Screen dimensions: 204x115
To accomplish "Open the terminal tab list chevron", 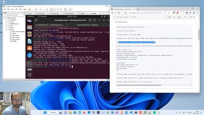I will tap(108, 25).
